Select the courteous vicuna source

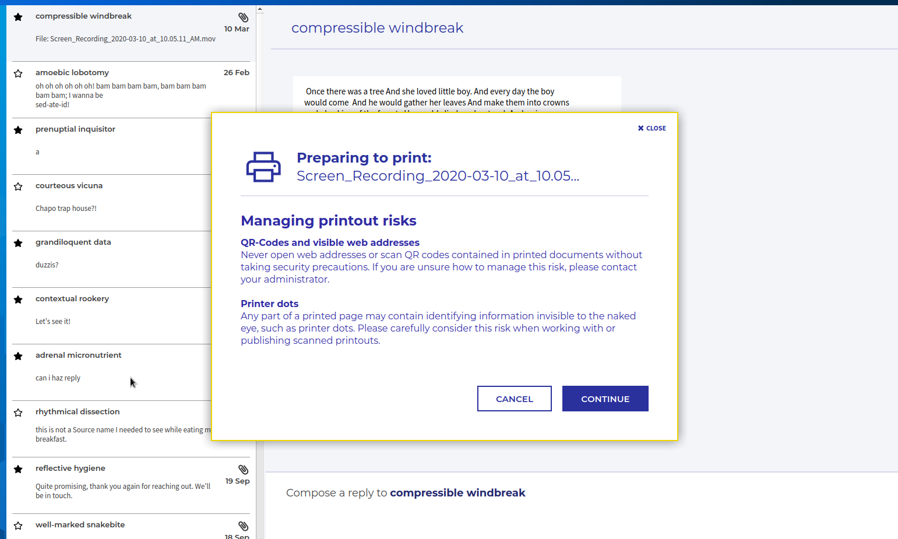pyautogui.click(x=111, y=203)
